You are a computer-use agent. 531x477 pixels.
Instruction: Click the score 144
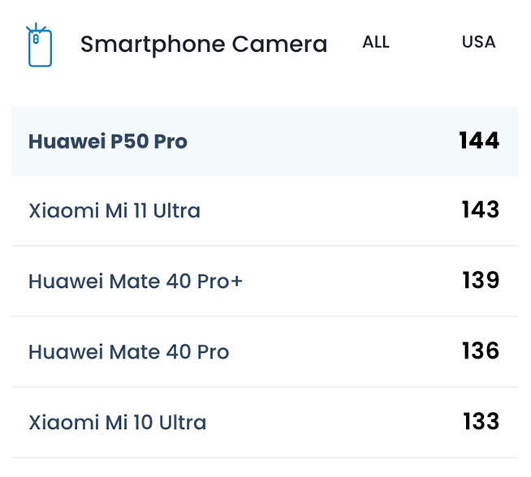point(478,141)
